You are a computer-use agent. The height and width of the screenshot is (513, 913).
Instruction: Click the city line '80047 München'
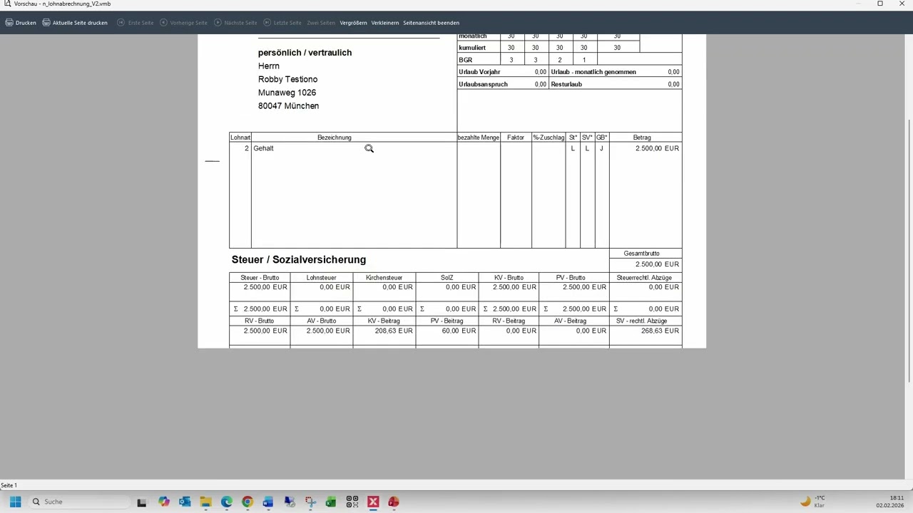coord(288,106)
